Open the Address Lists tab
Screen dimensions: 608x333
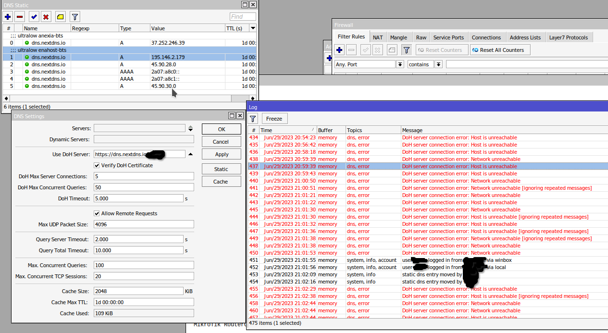click(x=525, y=37)
